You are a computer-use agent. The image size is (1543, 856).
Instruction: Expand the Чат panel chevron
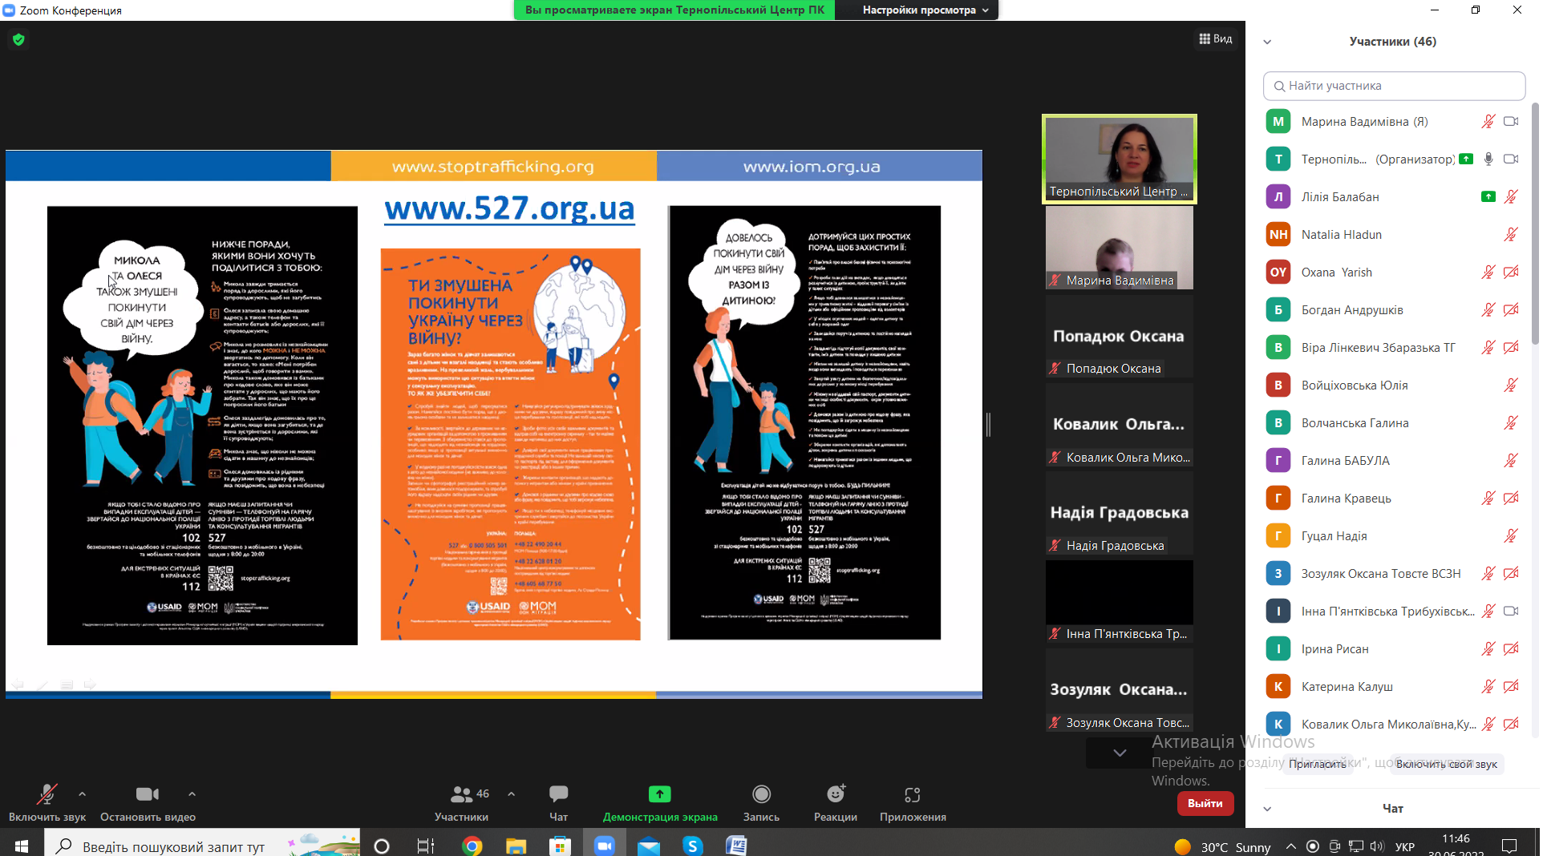(1267, 809)
